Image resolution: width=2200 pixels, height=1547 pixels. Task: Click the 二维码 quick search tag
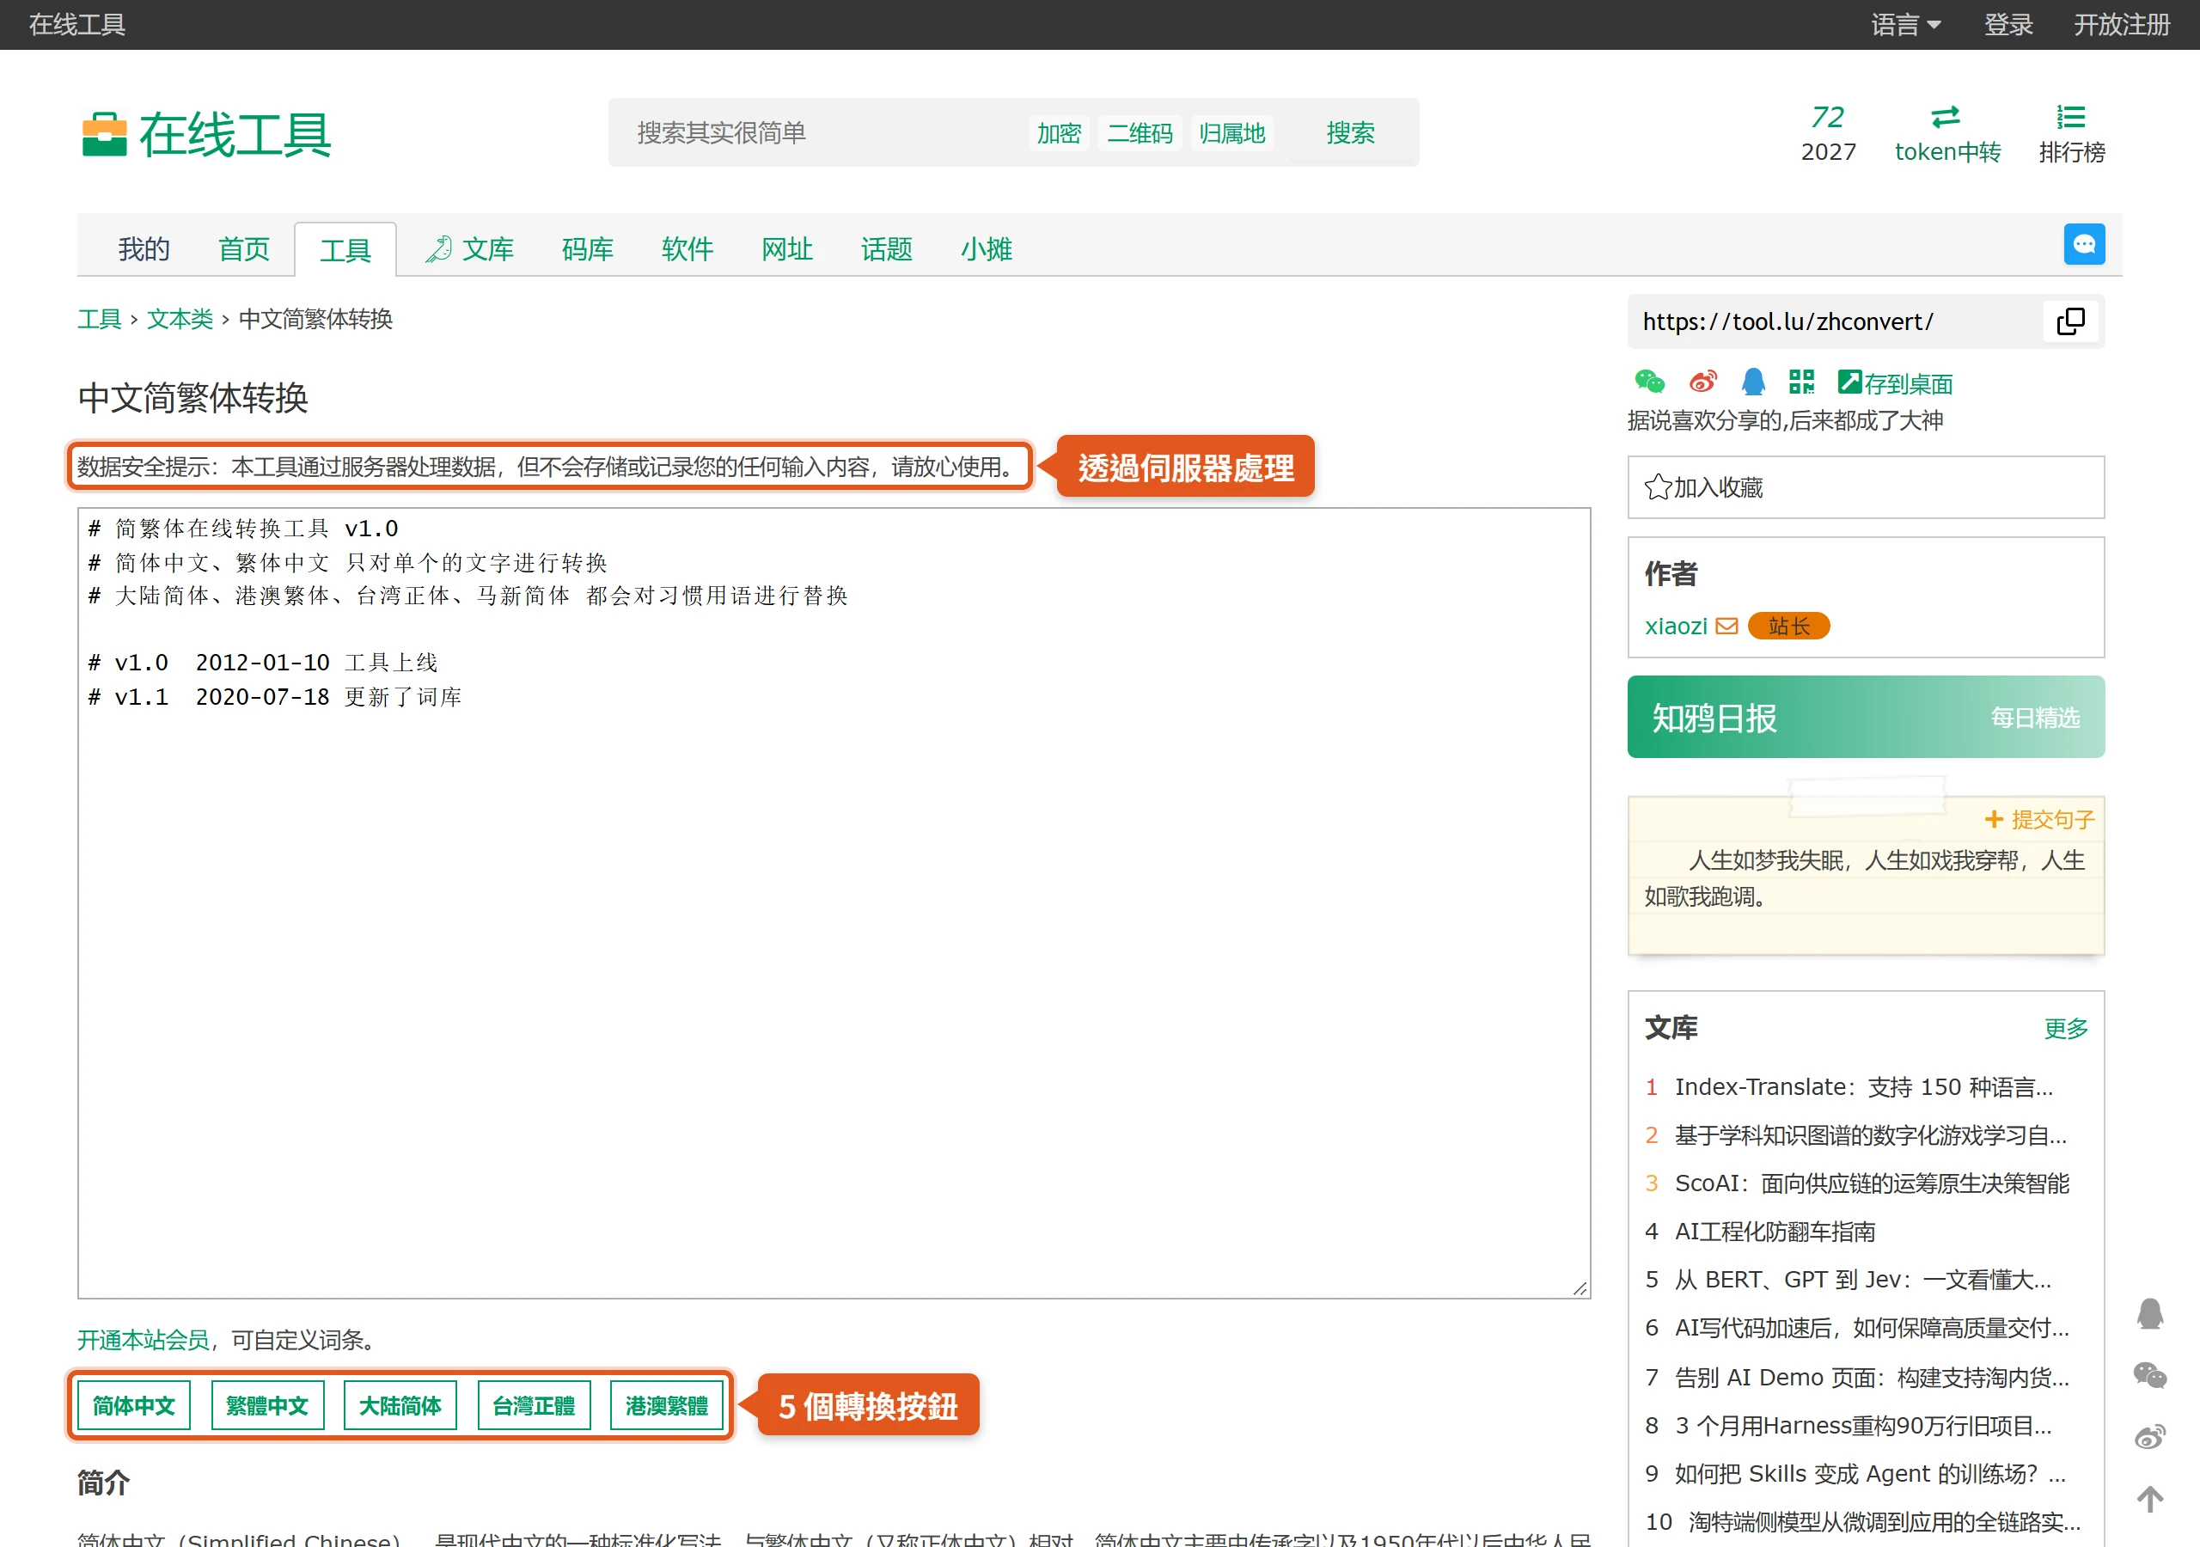[x=1140, y=132]
